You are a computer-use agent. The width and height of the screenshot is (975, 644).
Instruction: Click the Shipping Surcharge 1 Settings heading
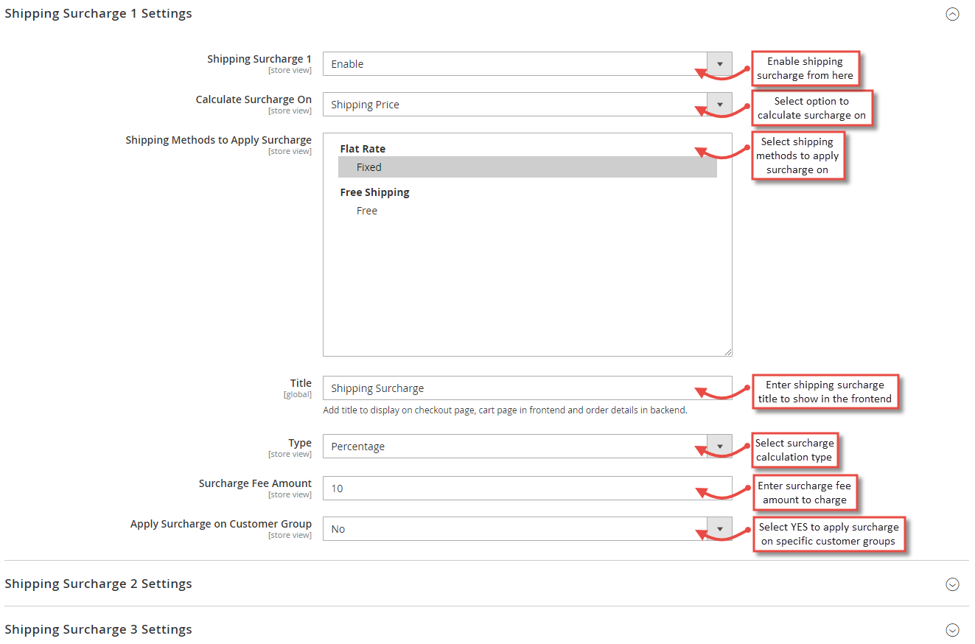98,13
